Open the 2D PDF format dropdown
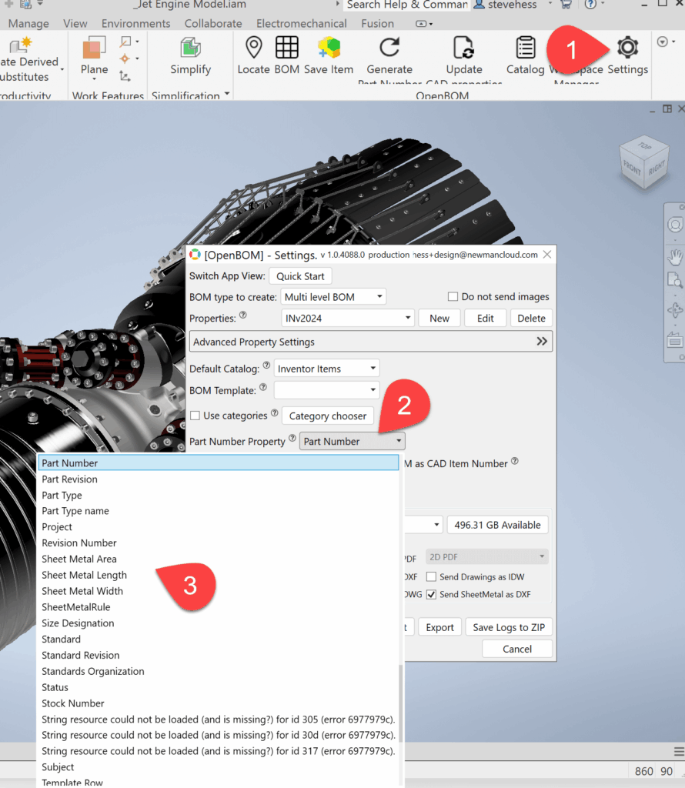The height and width of the screenshot is (788, 685). (x=486, y=557)
